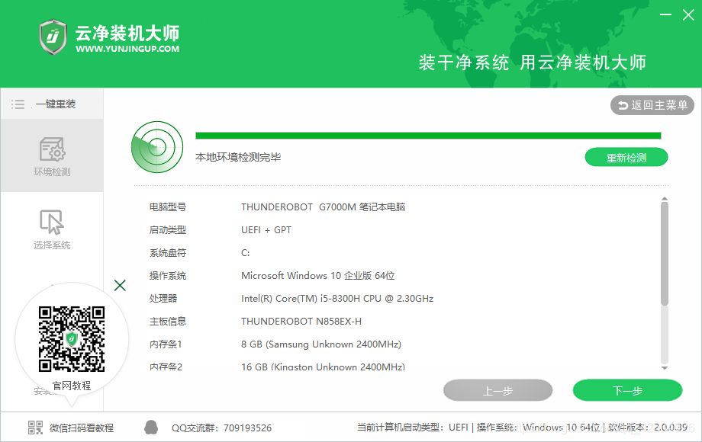Select the 选择系统 sidebar step icon

[52, 222]
